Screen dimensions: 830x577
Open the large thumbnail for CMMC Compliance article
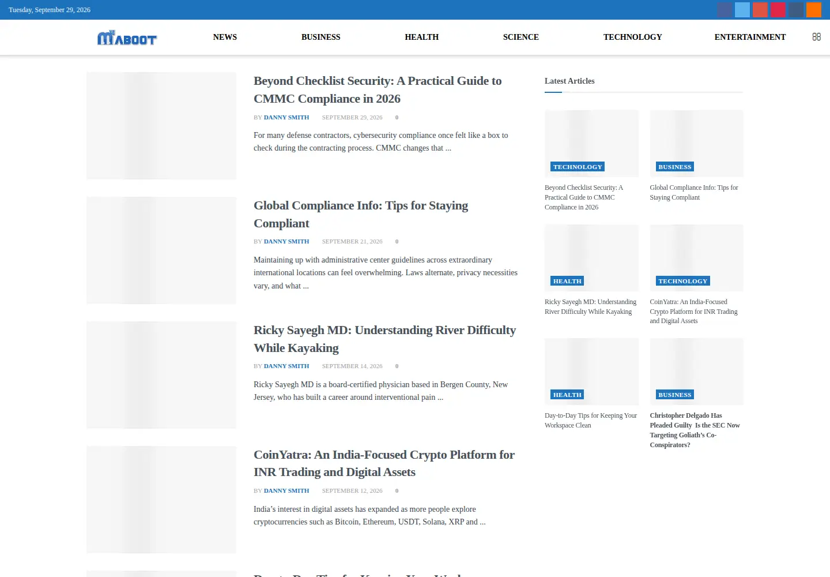click(161, 126)
